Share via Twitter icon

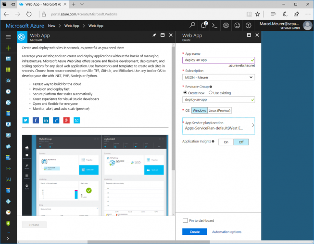pos(25,120)
